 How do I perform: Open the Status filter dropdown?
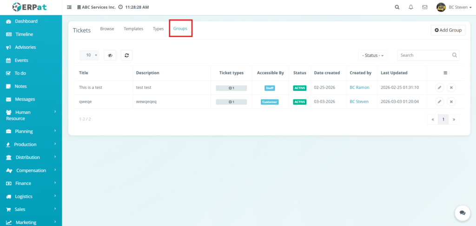373,55
